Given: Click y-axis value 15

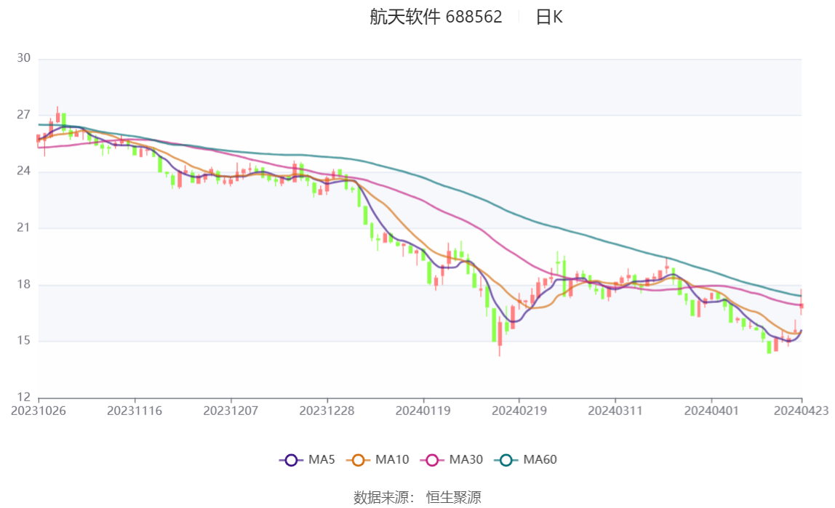Looking at the screenshot, I should pos(23,341).
